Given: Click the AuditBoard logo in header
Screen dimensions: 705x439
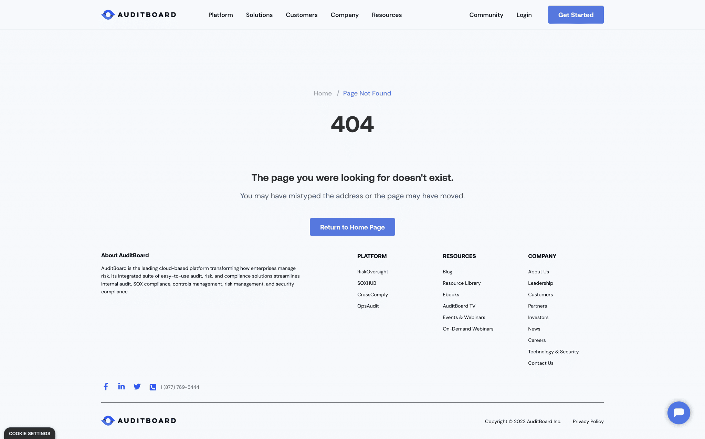Looking at the screenshot, I should point(139,15).
